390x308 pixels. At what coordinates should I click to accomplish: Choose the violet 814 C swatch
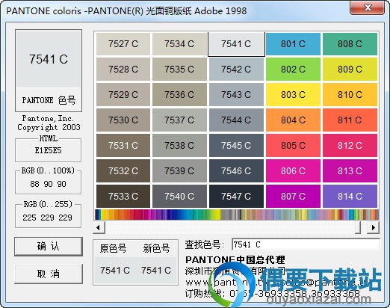(x=350, y=197)
